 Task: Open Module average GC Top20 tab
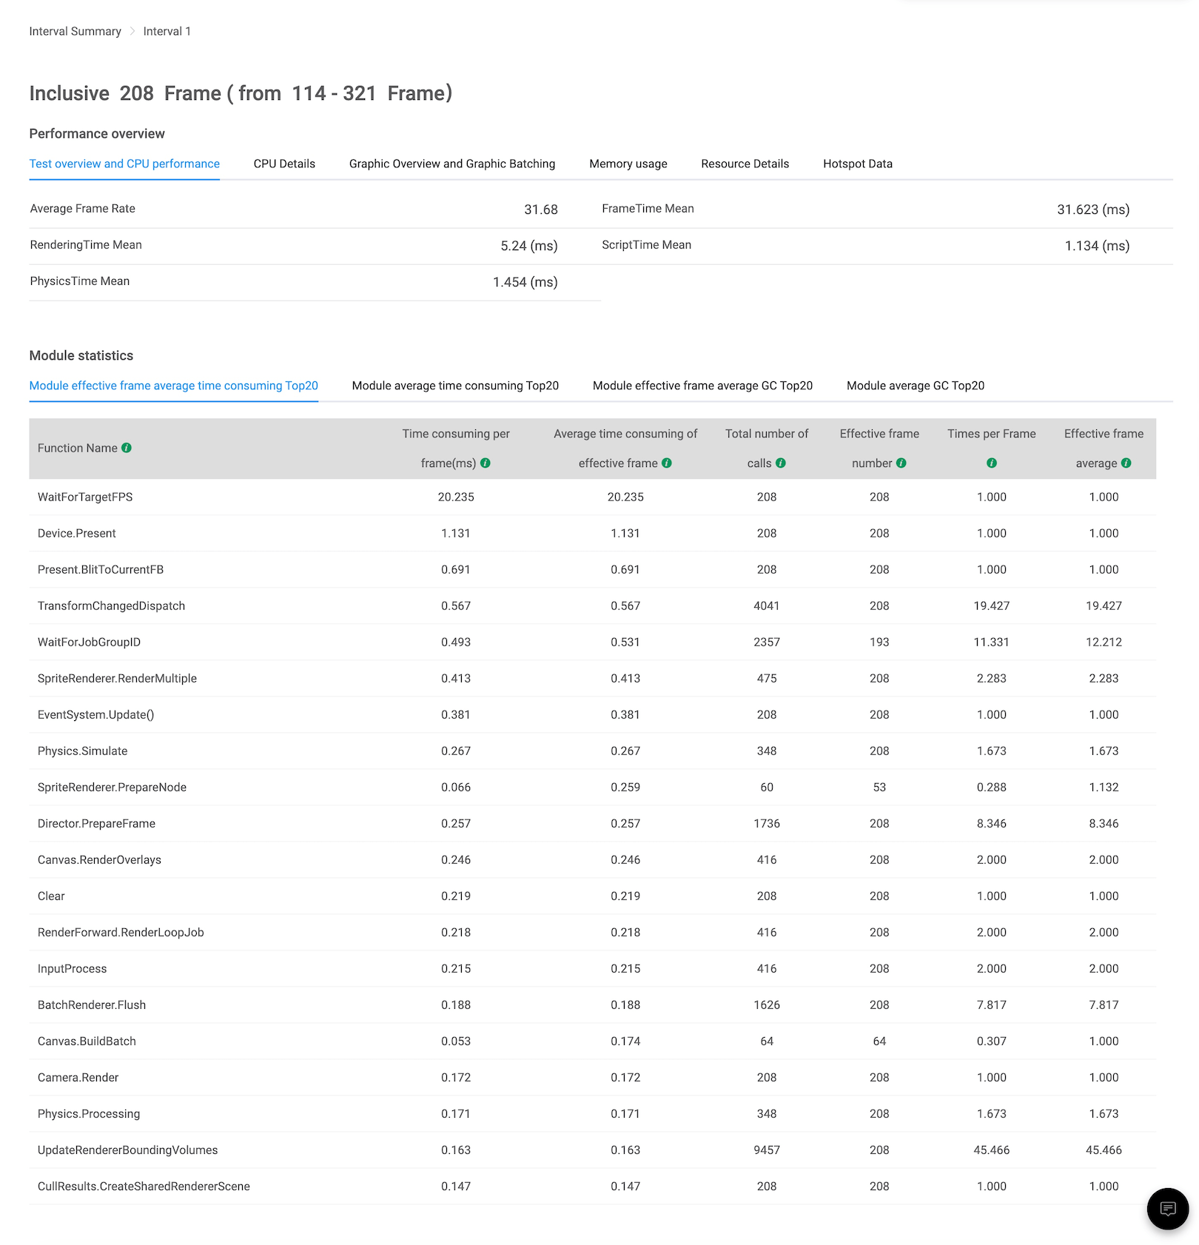click(x=916, y=386)
